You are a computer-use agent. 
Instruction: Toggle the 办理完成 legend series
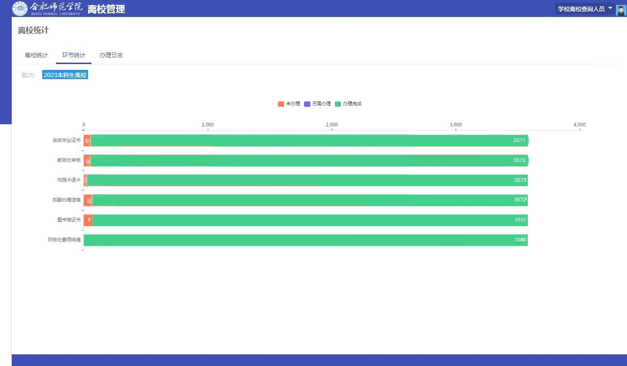coord(348,104)
